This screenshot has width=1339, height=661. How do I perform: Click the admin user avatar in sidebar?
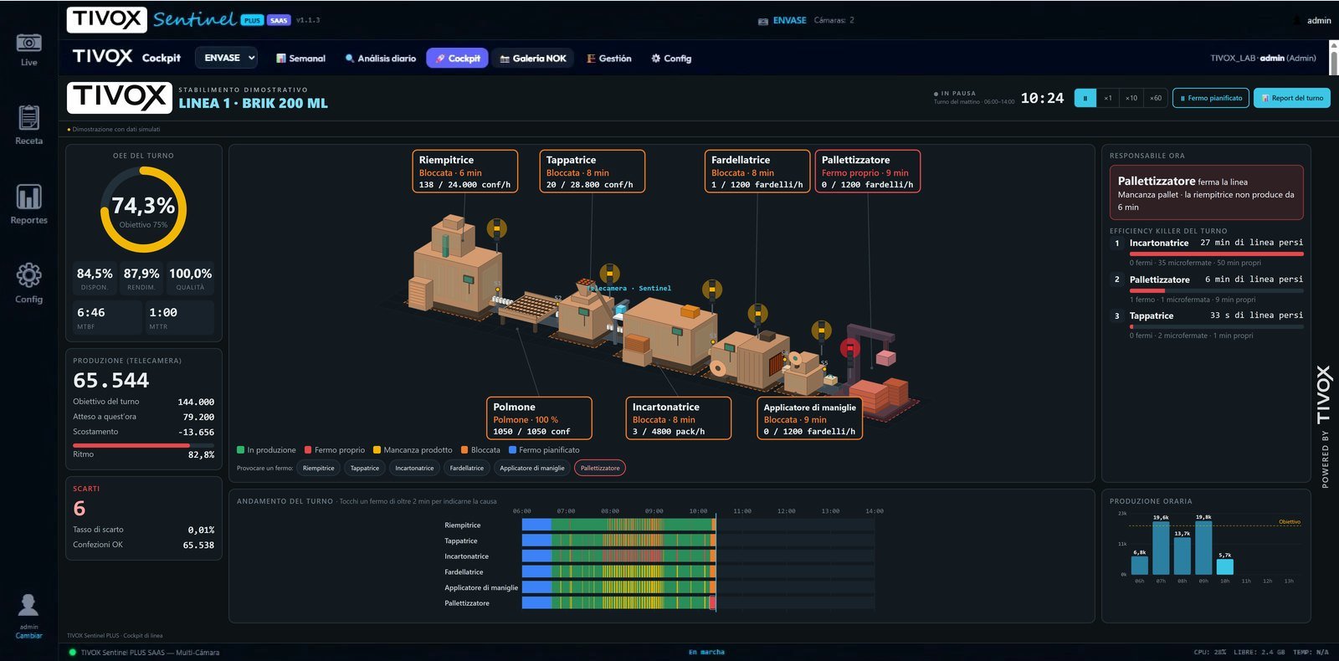coord(28,604)
